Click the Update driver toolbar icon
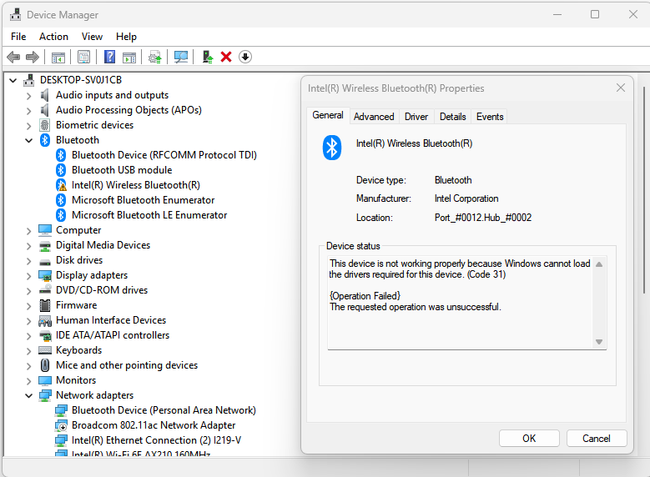This screenshot has height=477, width=650. 207,57
